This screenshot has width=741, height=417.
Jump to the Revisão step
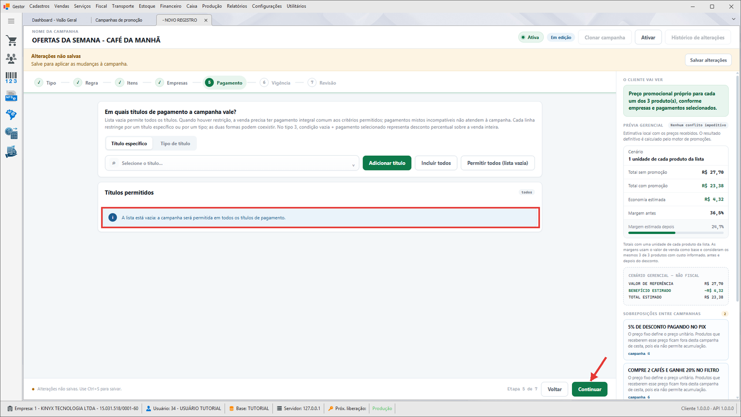[x=322, y=83]
